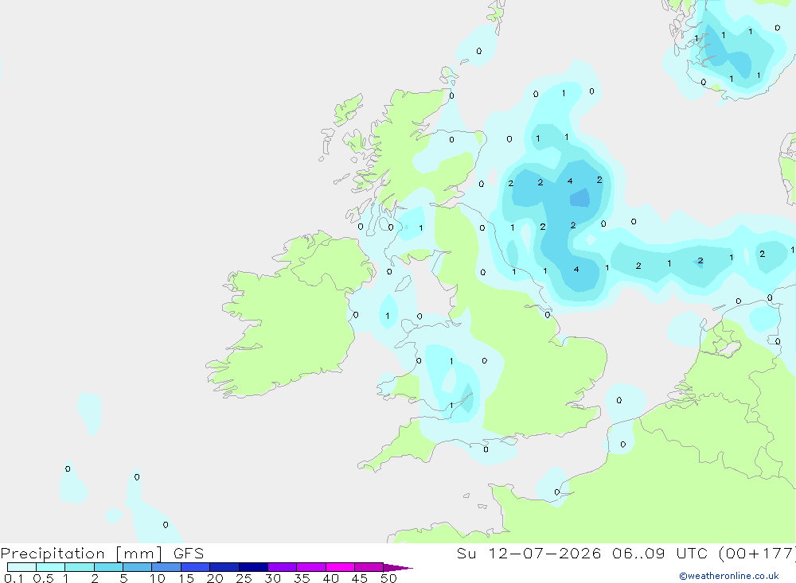Click the legend label "15"
The image size is (796, 583).
point(186,578)
